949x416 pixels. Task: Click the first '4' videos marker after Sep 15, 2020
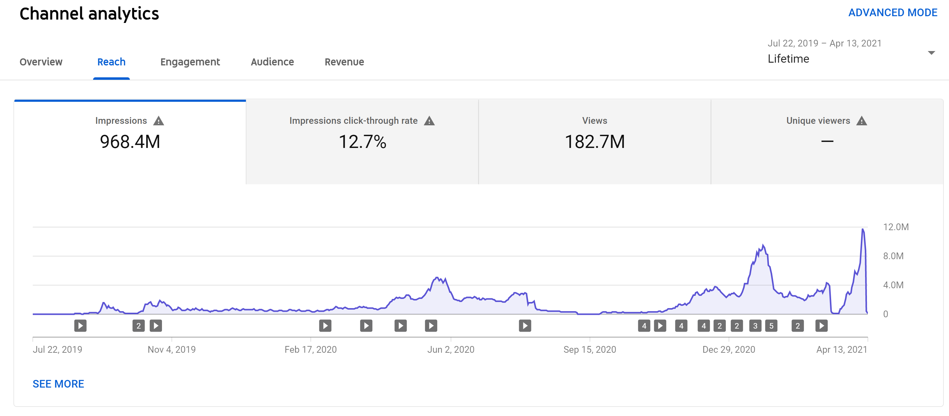644,326
